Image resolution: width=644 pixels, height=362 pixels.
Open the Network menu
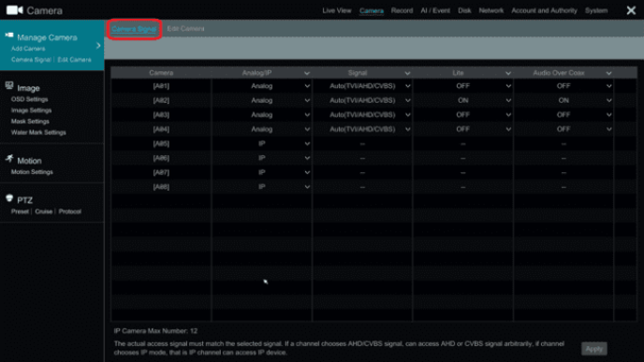(490, 10)
